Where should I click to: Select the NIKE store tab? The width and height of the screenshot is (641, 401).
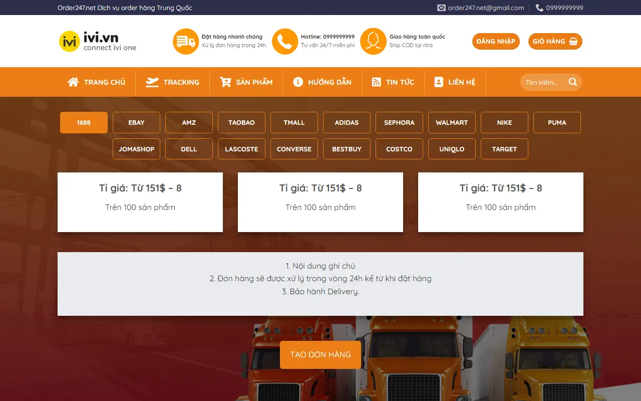pyautogui.click(x=504, y=122)
